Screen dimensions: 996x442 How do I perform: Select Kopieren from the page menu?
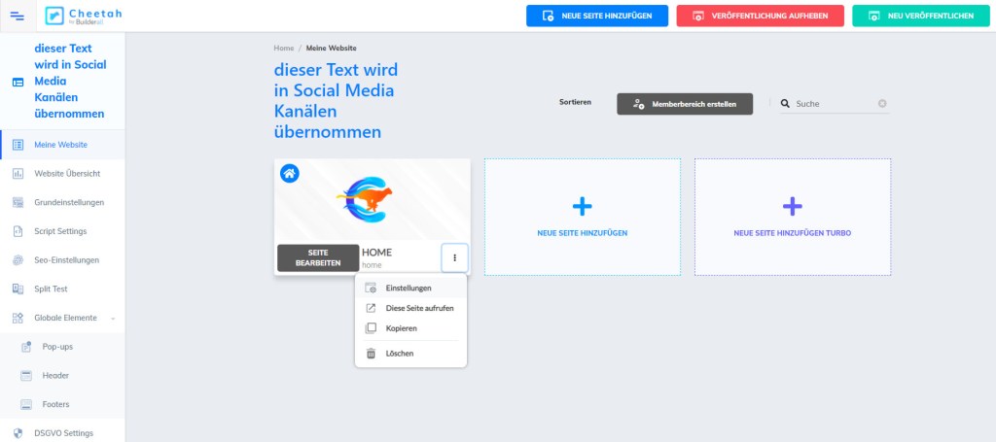tap(401, 328)
